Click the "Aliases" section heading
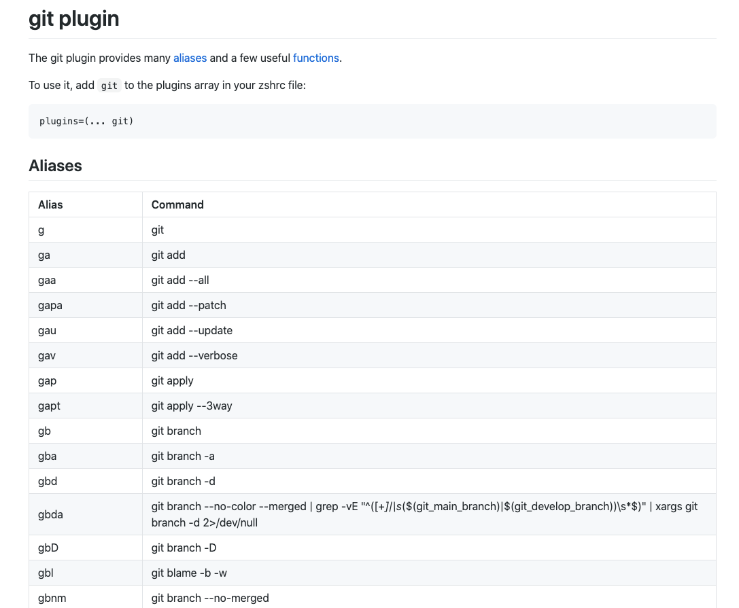This screenshot has width=739, height=608. pos(55,166)
